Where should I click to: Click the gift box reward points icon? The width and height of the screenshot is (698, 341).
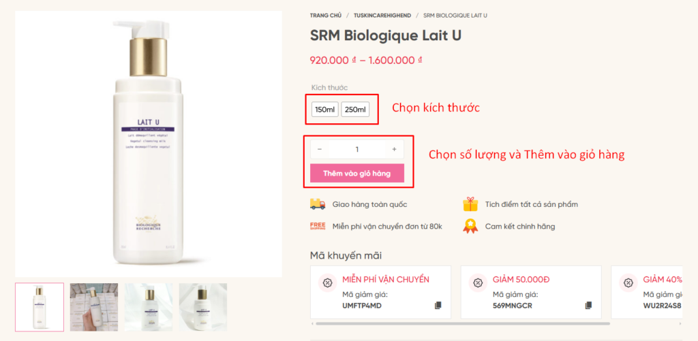470,204
